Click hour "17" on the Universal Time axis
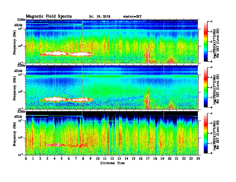Image resolution: width=236 pixels, height=182 pixels. coord(148,159)
